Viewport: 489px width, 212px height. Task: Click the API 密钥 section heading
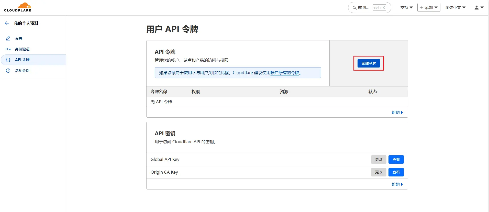165,133
